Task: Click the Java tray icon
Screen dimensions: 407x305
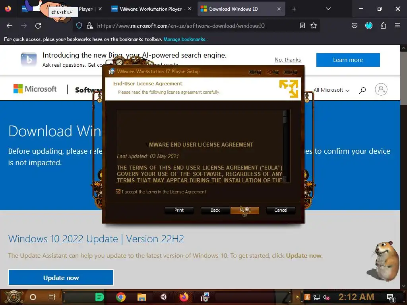Action: pyautogui.click(x=307, y=297)
